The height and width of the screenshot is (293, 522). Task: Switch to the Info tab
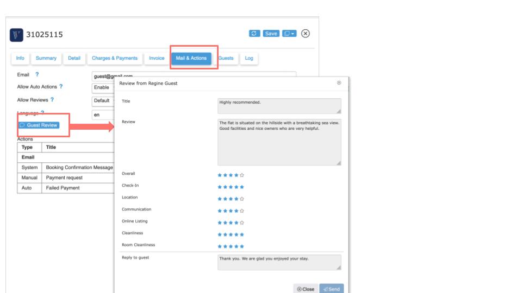click(x=20, y=58)
